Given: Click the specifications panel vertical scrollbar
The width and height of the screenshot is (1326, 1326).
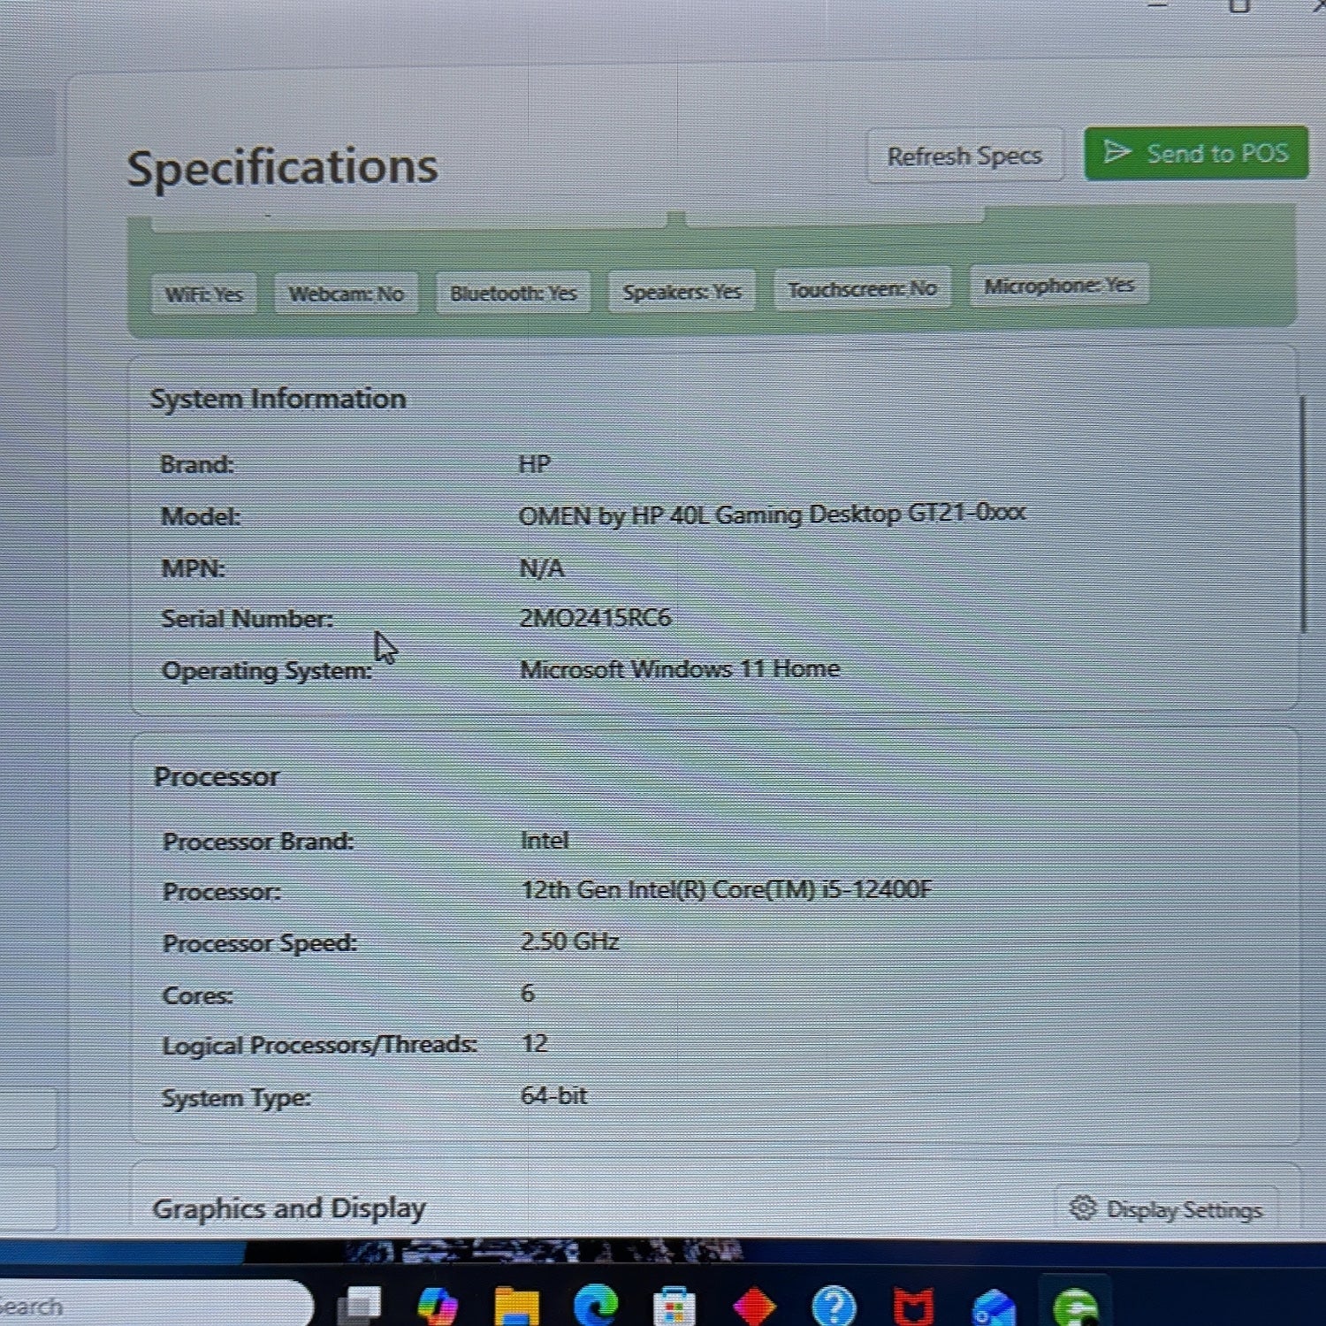Looking at the screenshot, I should click(1303, 515).
